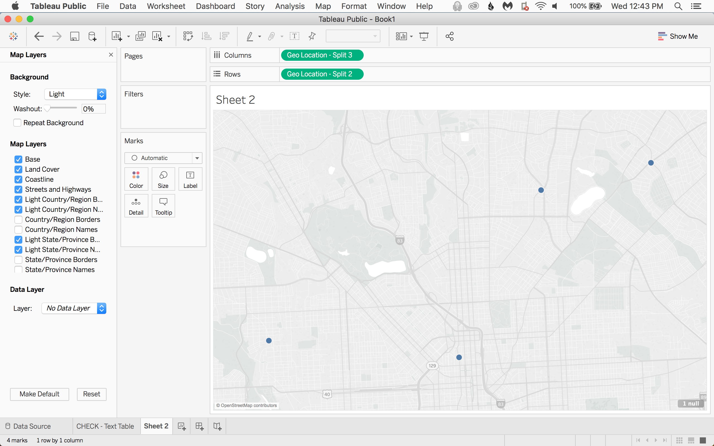Image resolution: width=714 pixels, height=446 pixels.
Task: Open the Color mark card
Action: point(136,179)
